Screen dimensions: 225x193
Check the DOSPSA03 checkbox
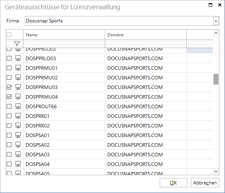point(9,154)
